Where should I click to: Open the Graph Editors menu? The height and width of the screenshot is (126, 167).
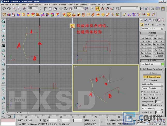click(73, 4)
